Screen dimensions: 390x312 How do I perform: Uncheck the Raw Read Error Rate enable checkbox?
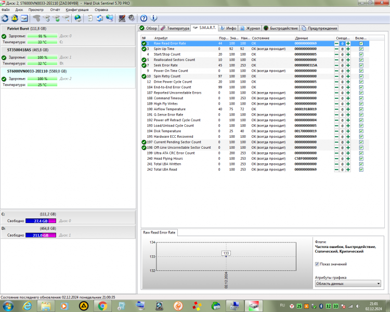pos(361,44)
